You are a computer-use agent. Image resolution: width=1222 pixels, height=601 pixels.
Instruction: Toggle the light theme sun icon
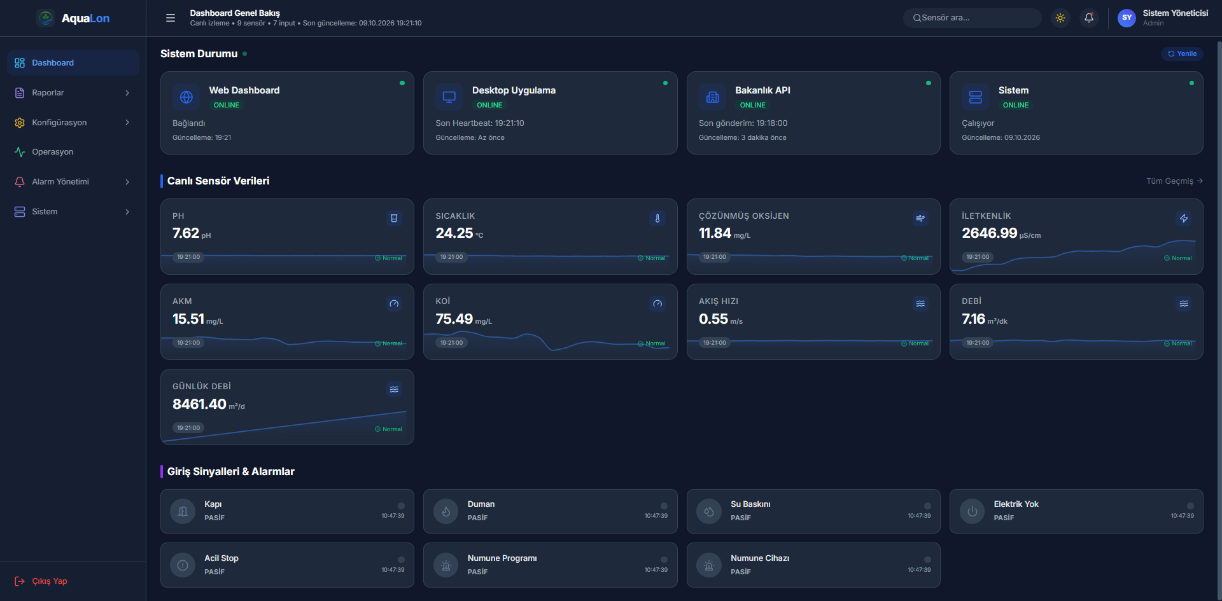click(x=1060, y=18)
